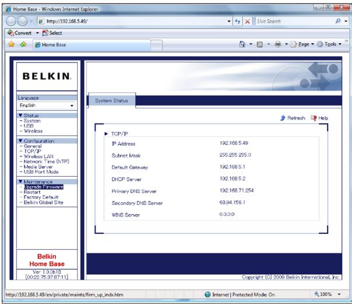Click the red Stop loading X icon
The image size is (352, 304).
click(x=248, y=22)
